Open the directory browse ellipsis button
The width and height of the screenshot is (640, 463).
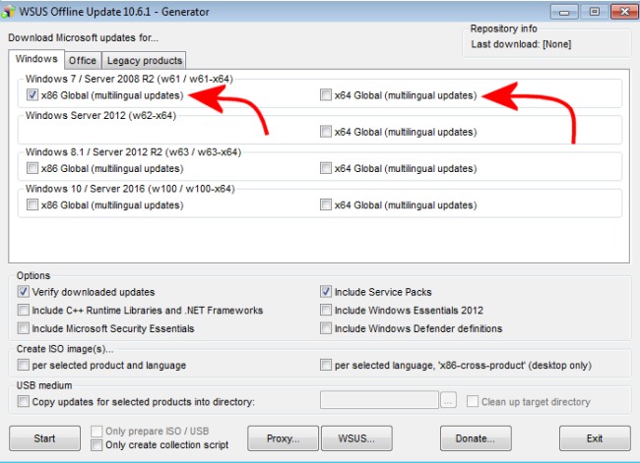448,401
